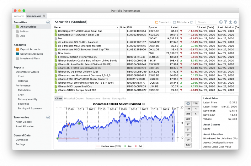Screen dimensions: 251x166
Task: Set chart range to 2M
Action: [x=188, y=114]
